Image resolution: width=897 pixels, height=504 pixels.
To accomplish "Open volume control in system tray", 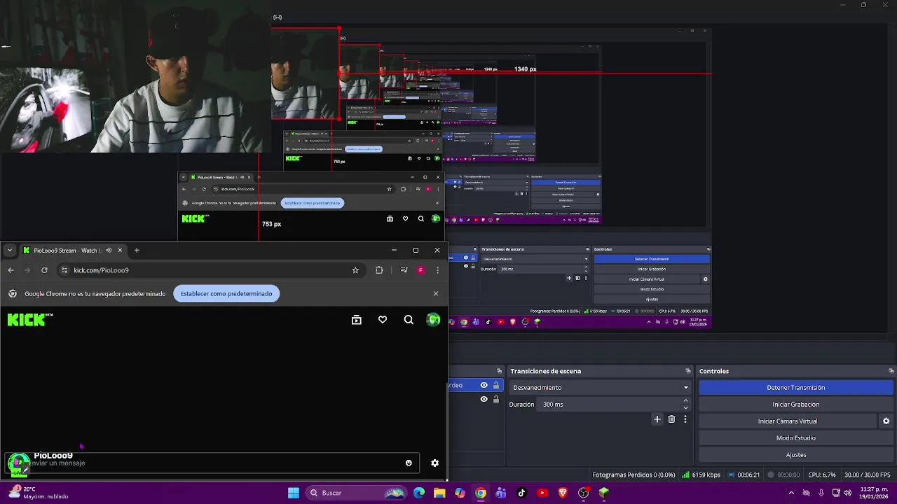I will 848,493.
